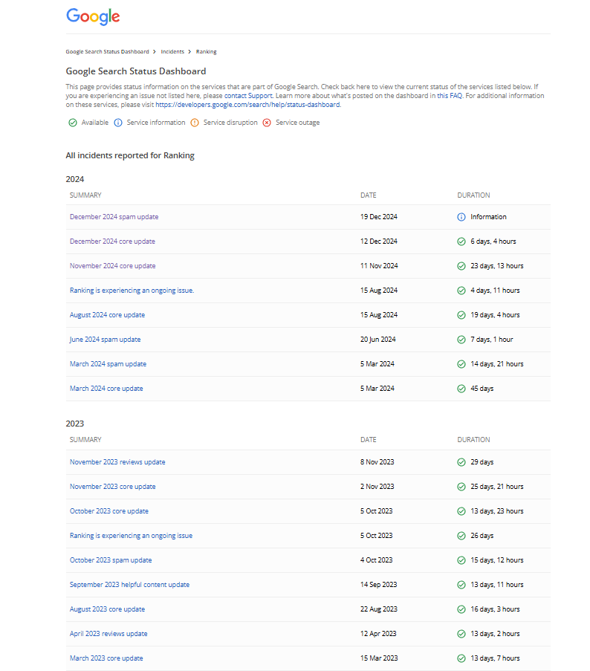Select the 14 Sep 2023 date cell
This screenshot has height=671, width=590.
pyautogui.click(x=379, y=585)
